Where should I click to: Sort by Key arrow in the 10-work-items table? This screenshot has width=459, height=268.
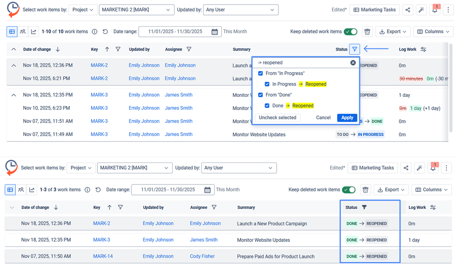107,50
